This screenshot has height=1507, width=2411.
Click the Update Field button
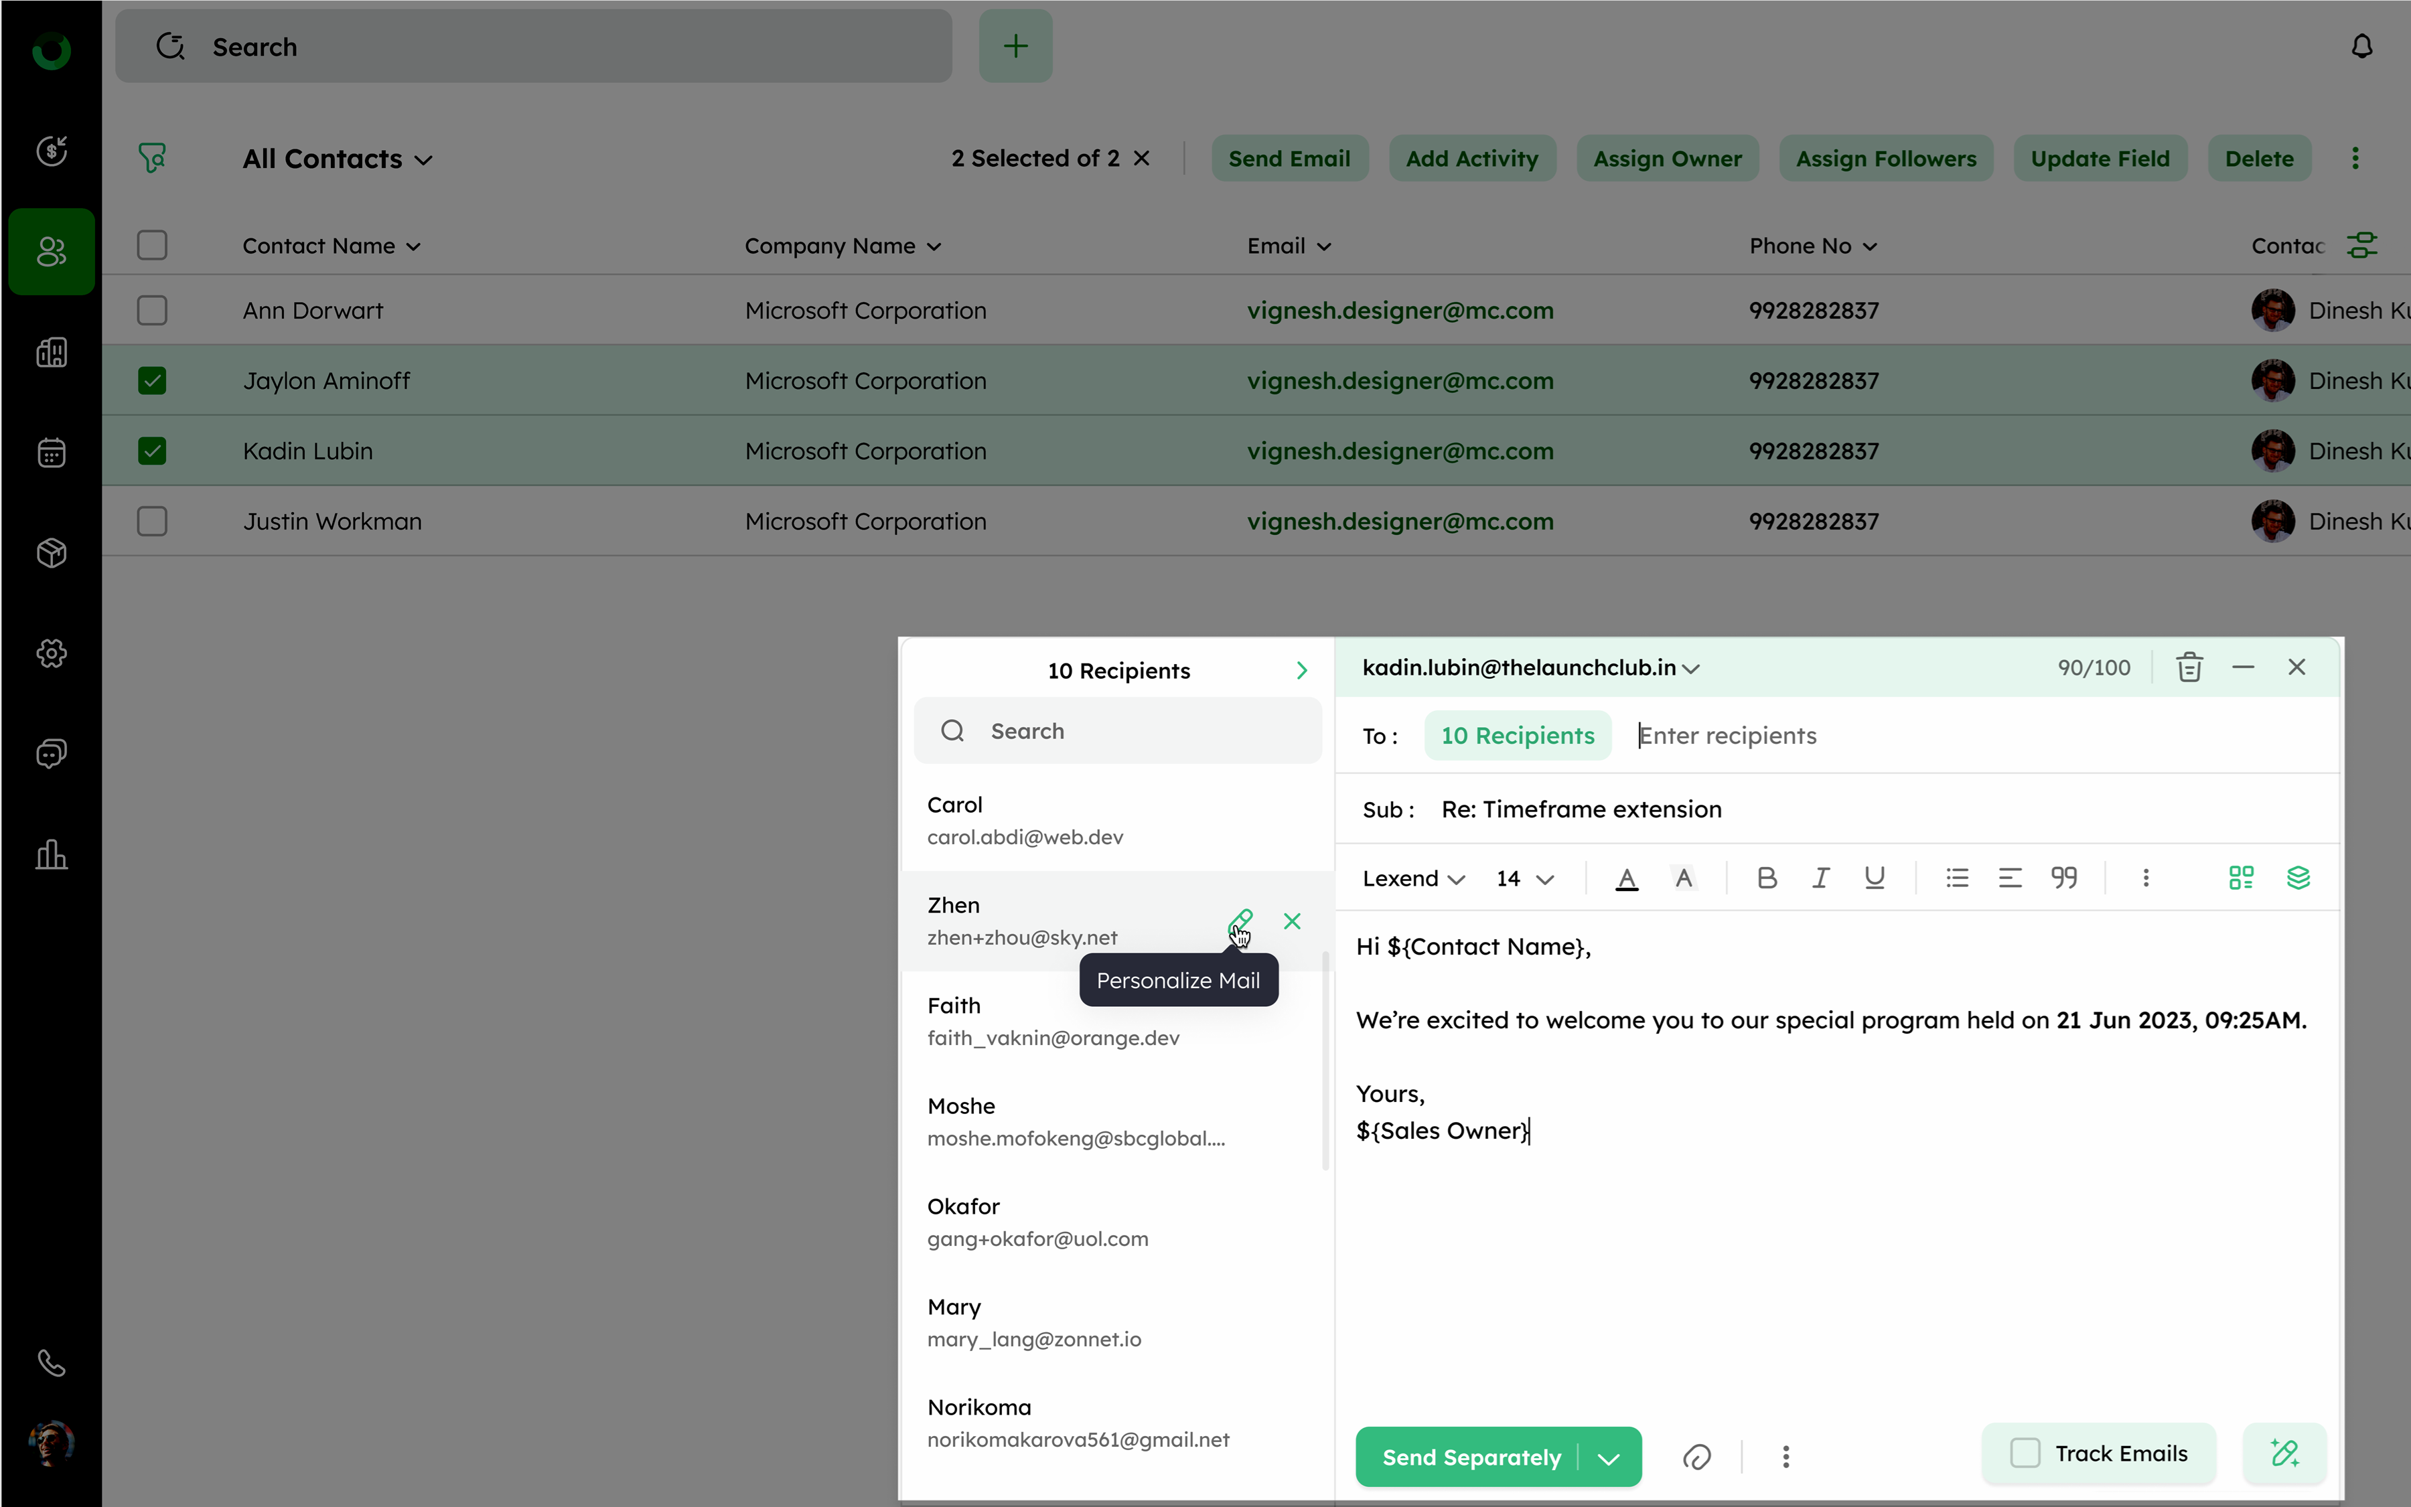pos(2100,159)
